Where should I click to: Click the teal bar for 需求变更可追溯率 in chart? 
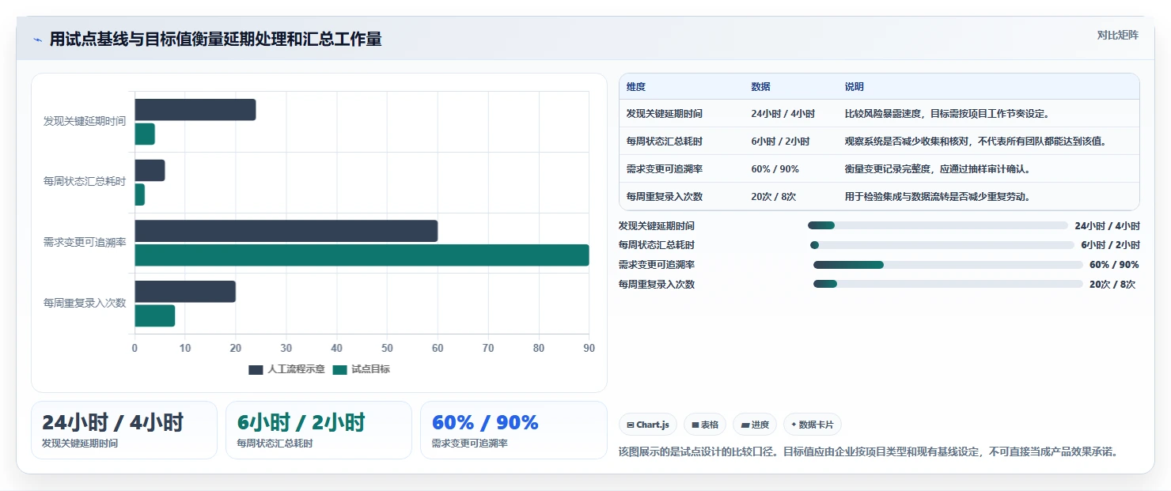[362, 255]
